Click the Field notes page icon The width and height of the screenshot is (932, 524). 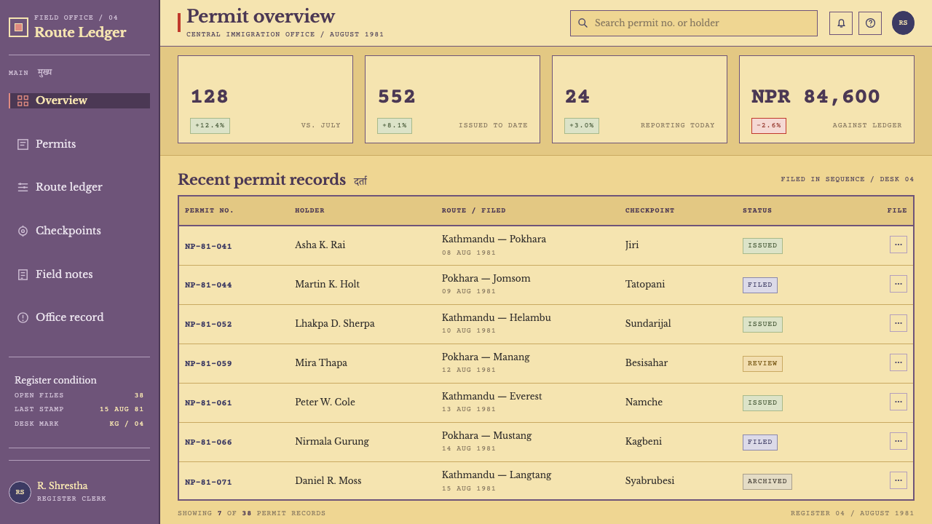pyautogui.click(x=23, y=274)
